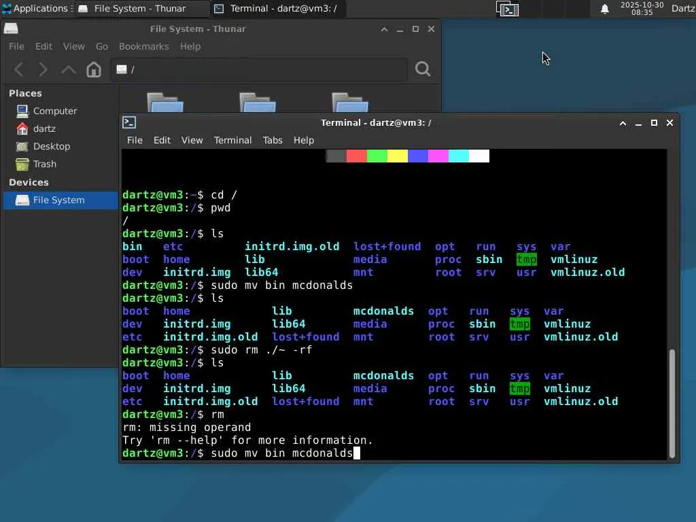Open the Terminal's Tabs menu
This screenshot has height=522, width=696.
[x=273, y=140]
